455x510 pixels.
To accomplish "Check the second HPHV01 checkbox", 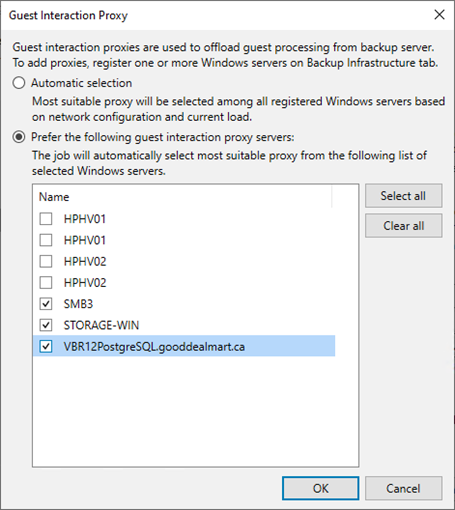I will 46,240.
